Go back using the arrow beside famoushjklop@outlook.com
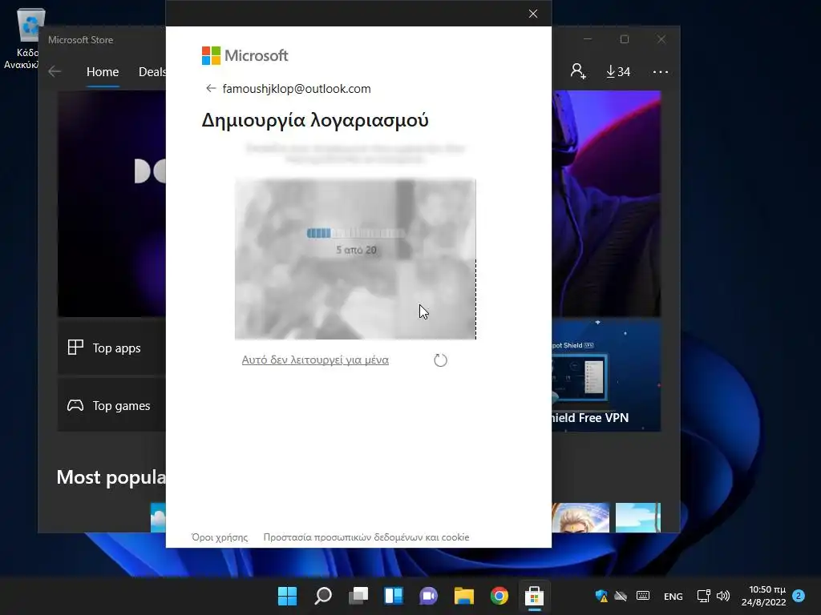 point(211,88)
